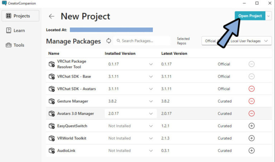Click the AudioLink package cube icon
This screenshot has height=162, width=275.
(52, 151)
